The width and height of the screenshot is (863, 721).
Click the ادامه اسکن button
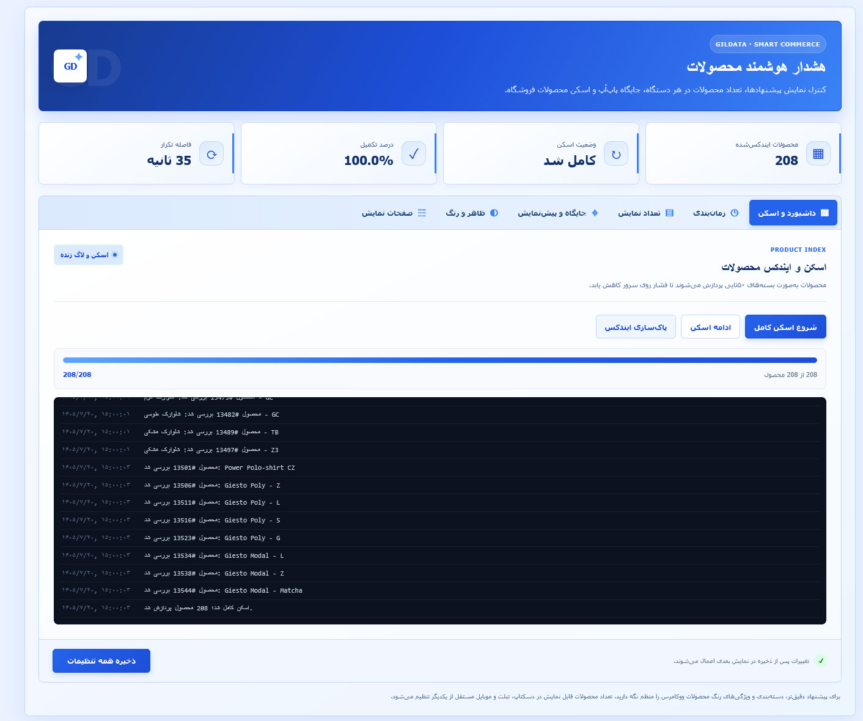tap(710, 327)
